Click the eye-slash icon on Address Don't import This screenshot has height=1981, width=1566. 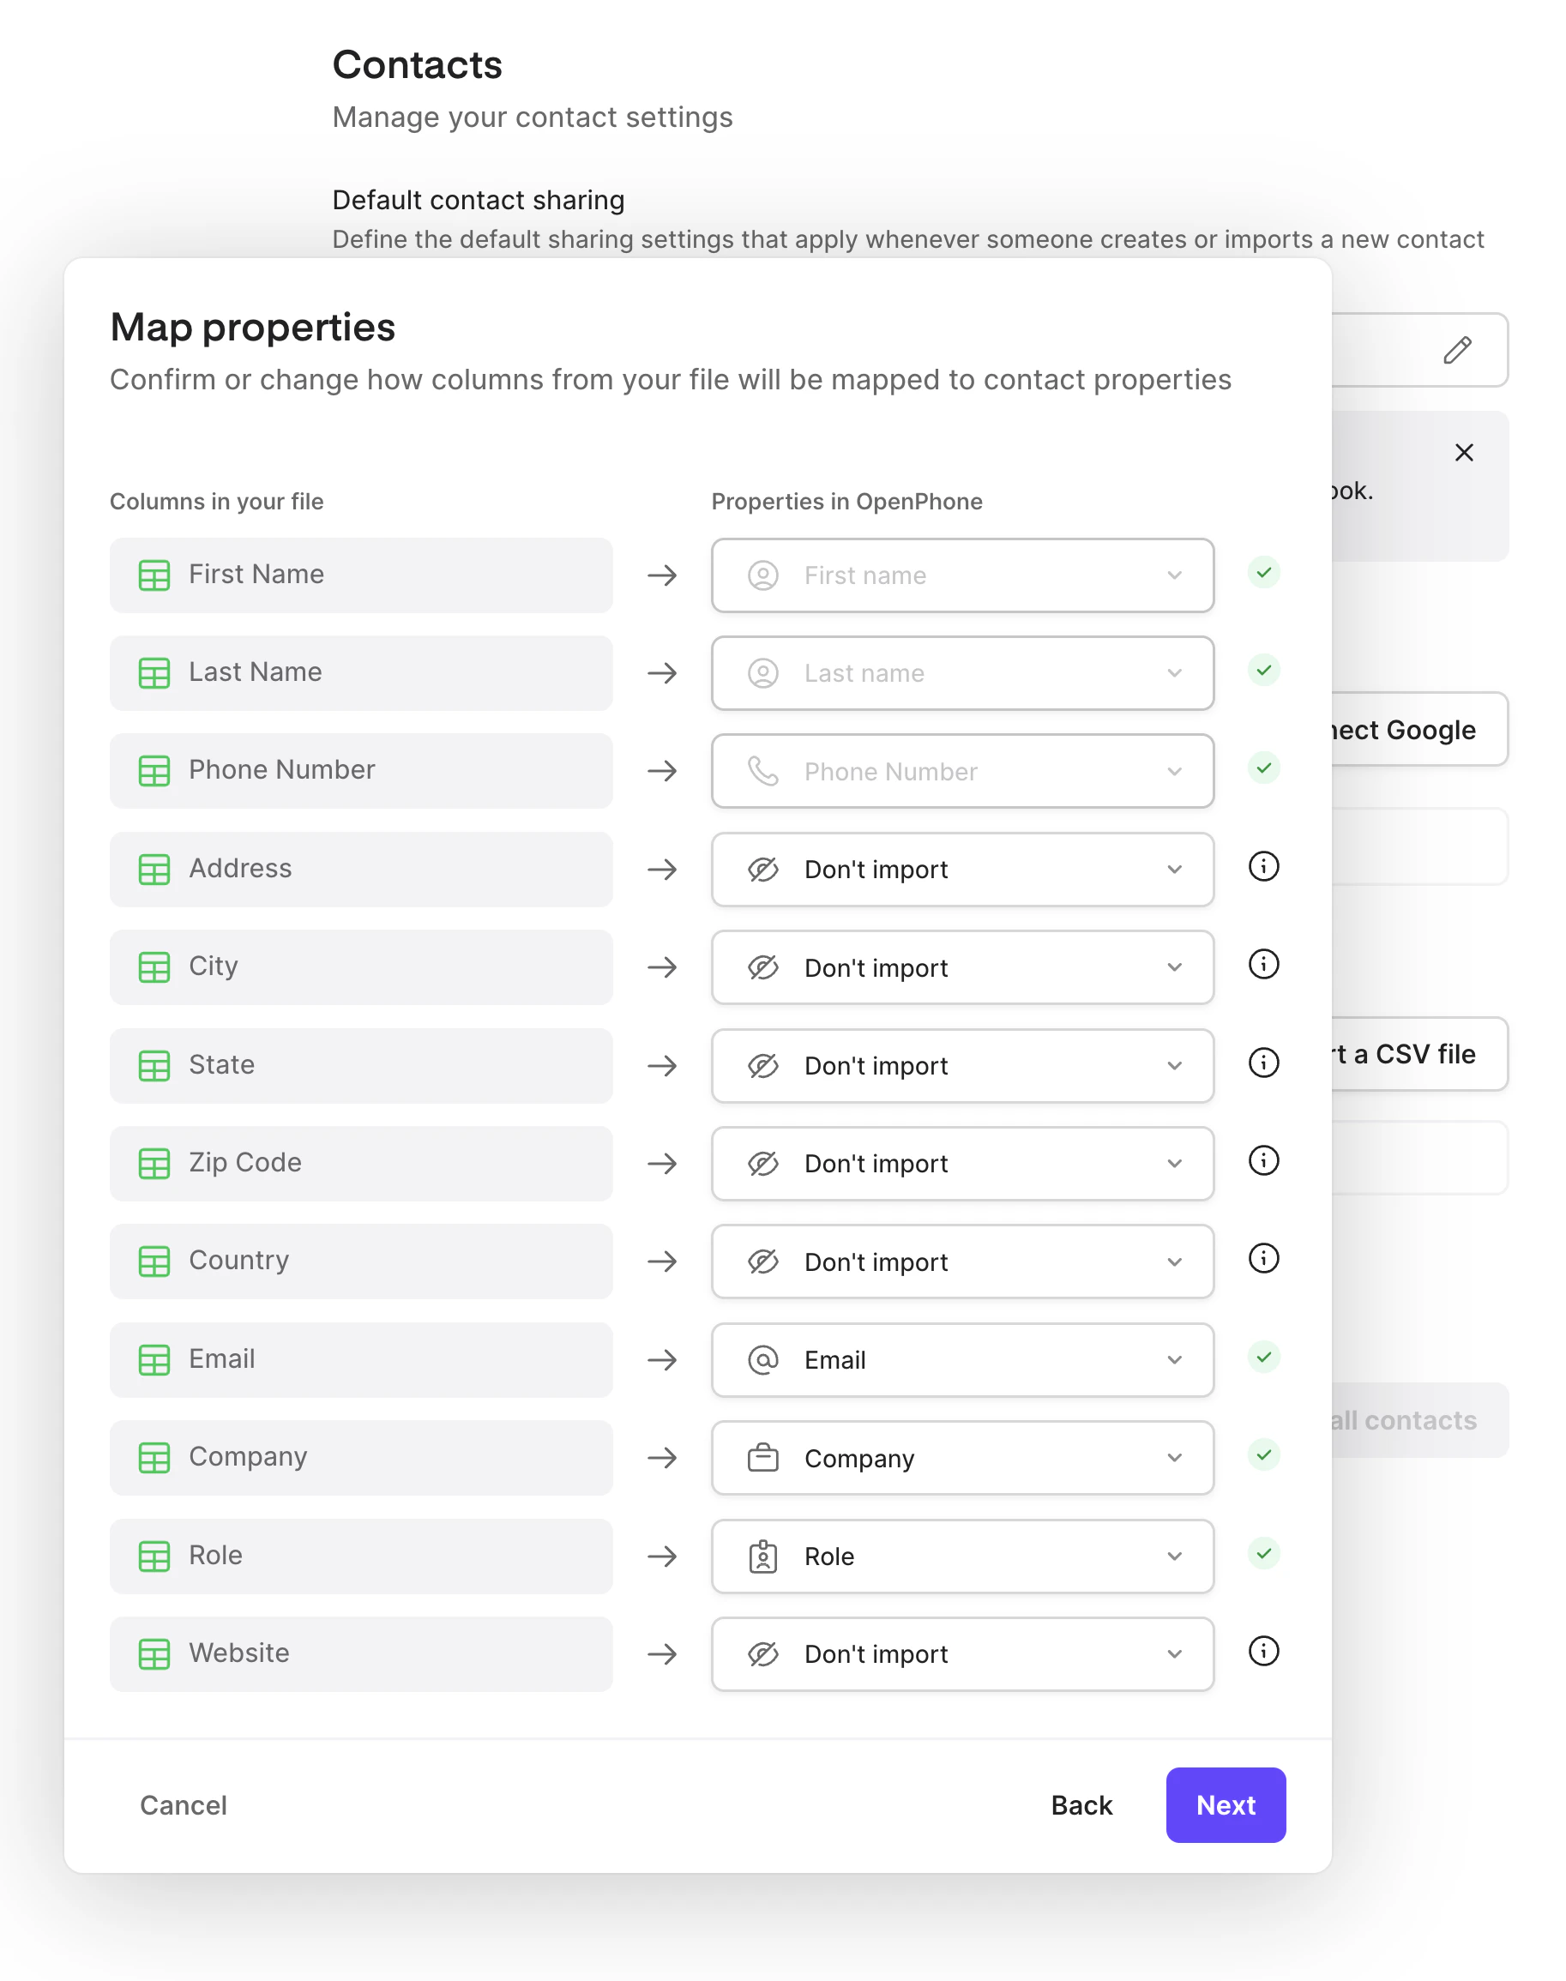coord(764,869)
